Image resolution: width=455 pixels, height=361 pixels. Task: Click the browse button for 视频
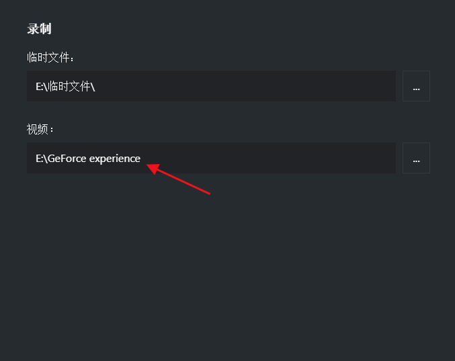click(x=416, y=158)
